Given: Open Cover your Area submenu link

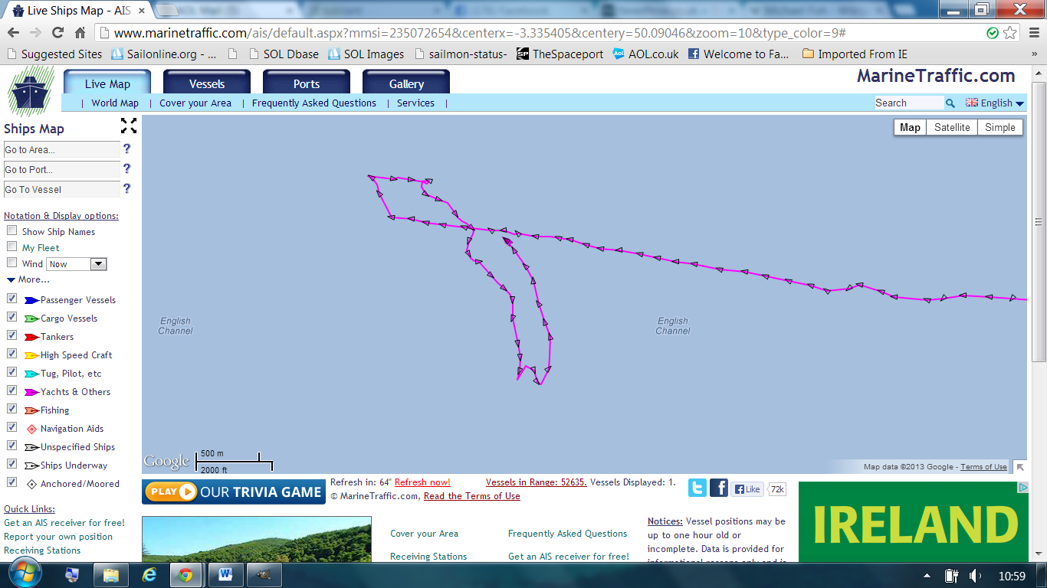Looking at the screenshot, I should pos(195,103).
